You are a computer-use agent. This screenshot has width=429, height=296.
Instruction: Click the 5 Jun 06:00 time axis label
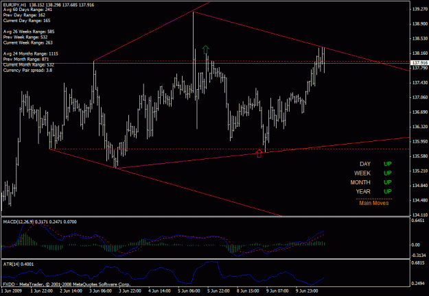click(x=189, y=291)
